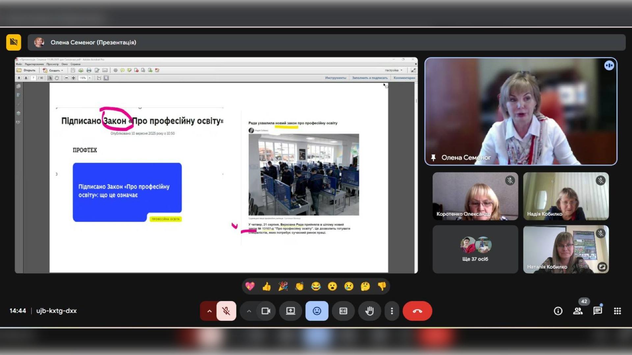This screenshot has height=355, width=632.
Task: Click the present screen icon
Action: tap(290, 311)
